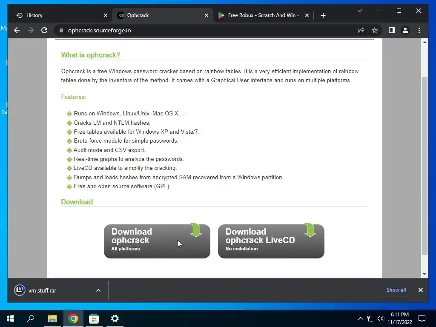Reload the ophcrack page

pyautogui.click(x=44, y=30)
